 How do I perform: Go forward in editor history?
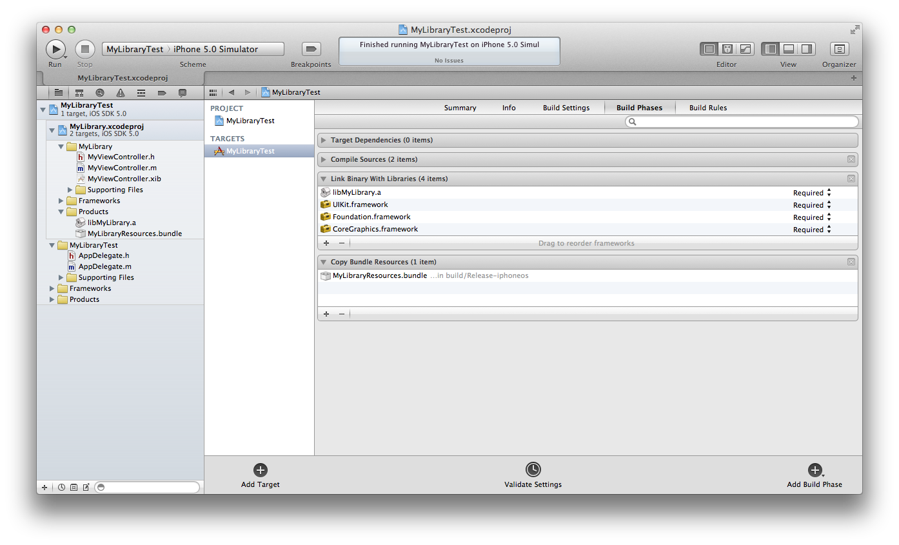point(248,92)
